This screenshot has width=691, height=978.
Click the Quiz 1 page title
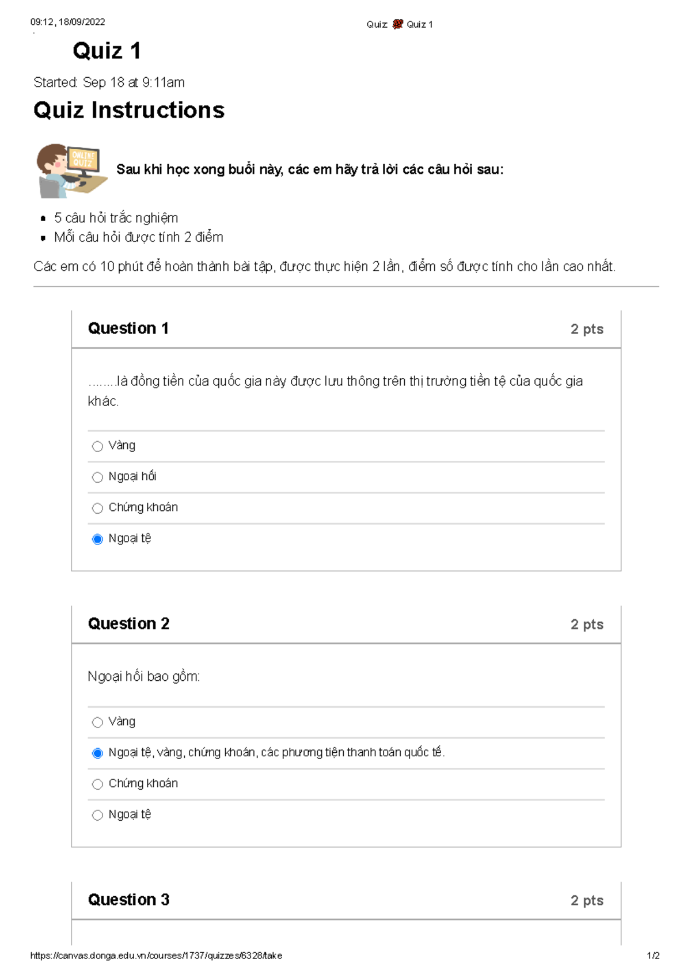107,51
